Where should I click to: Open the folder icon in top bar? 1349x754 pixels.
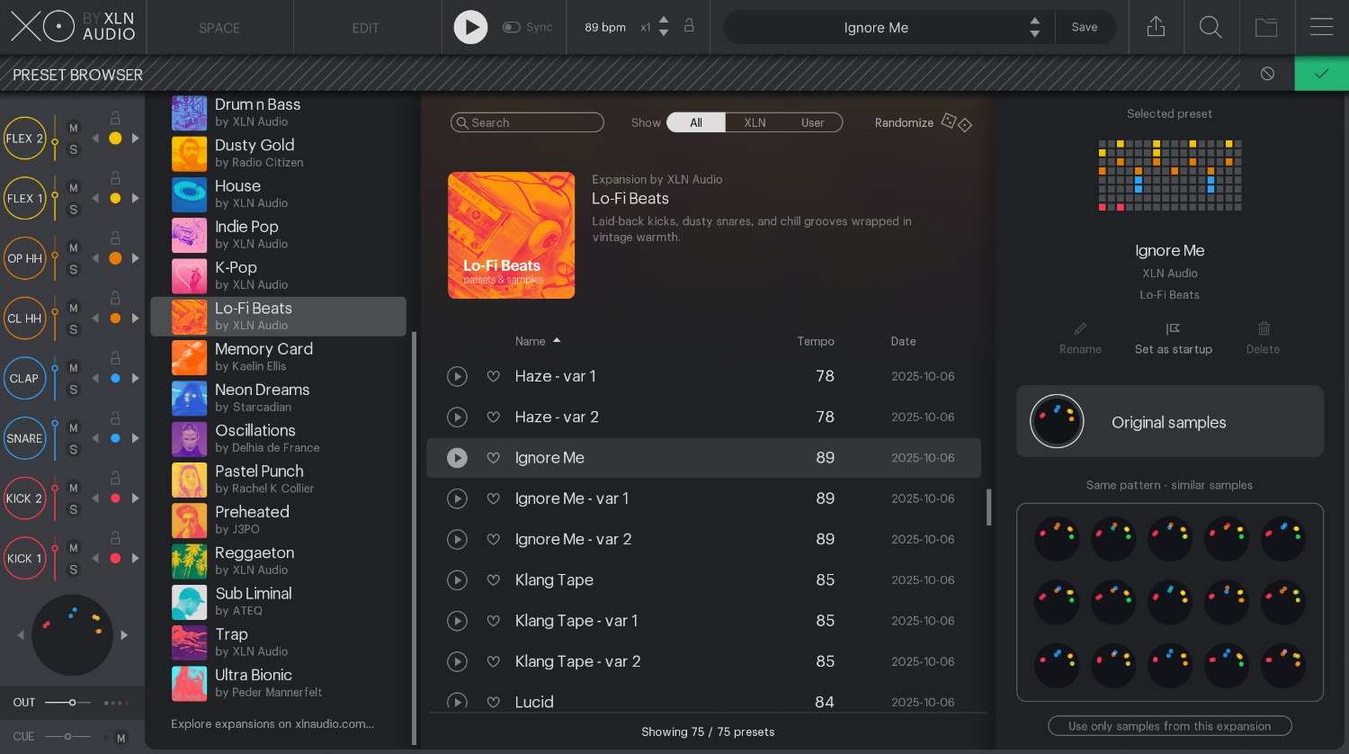(x=1266, y=27)
